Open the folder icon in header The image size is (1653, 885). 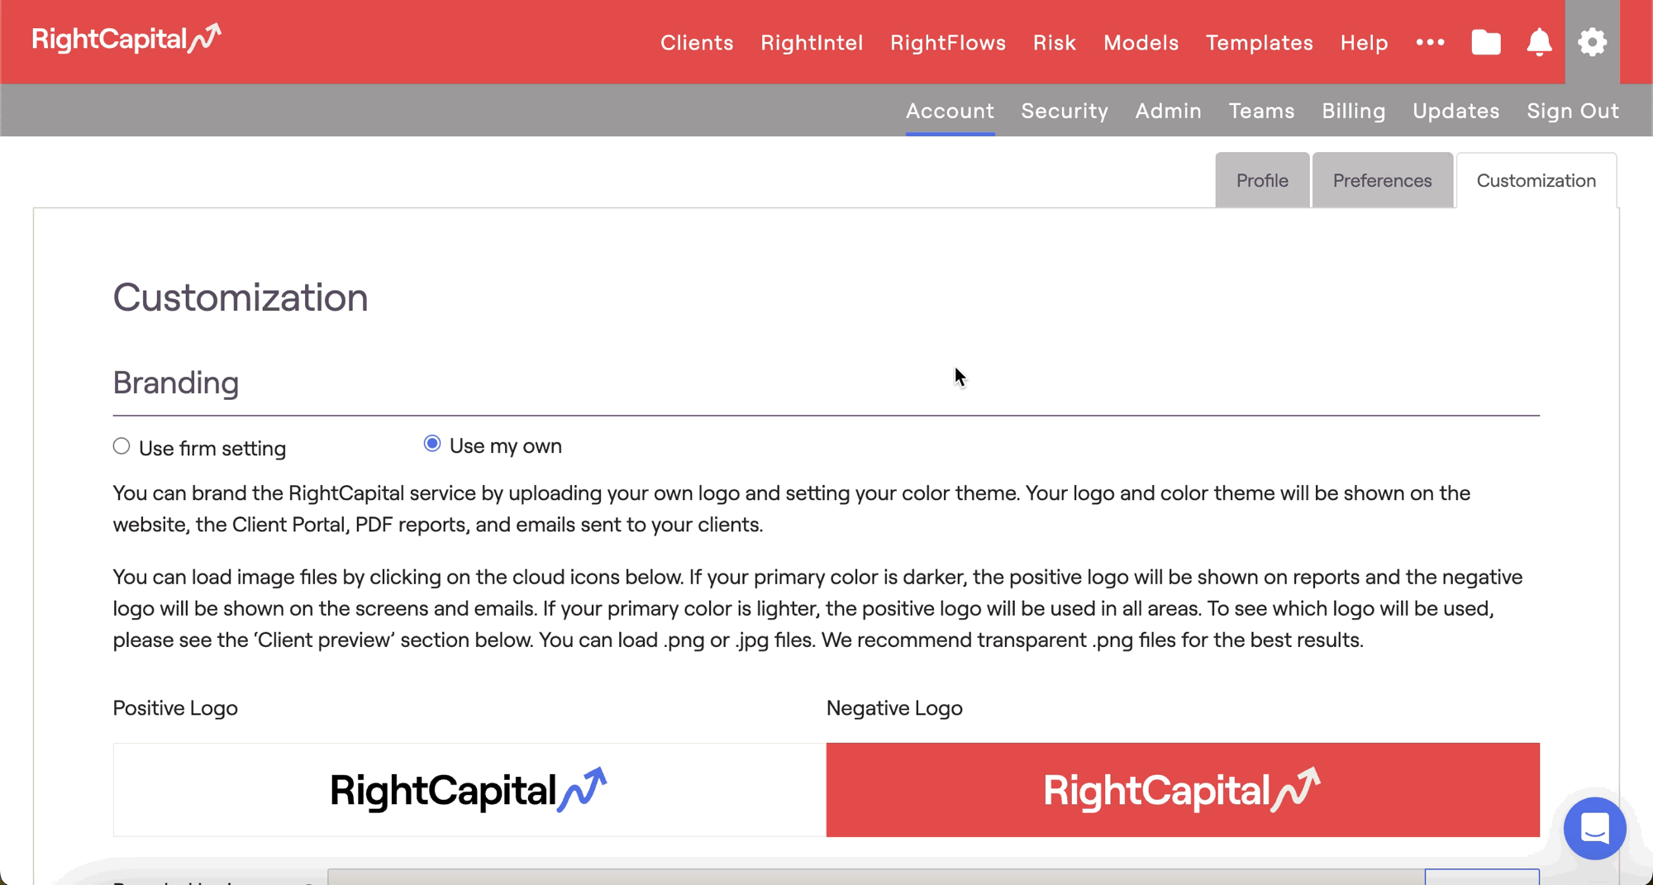point(1486,42)
